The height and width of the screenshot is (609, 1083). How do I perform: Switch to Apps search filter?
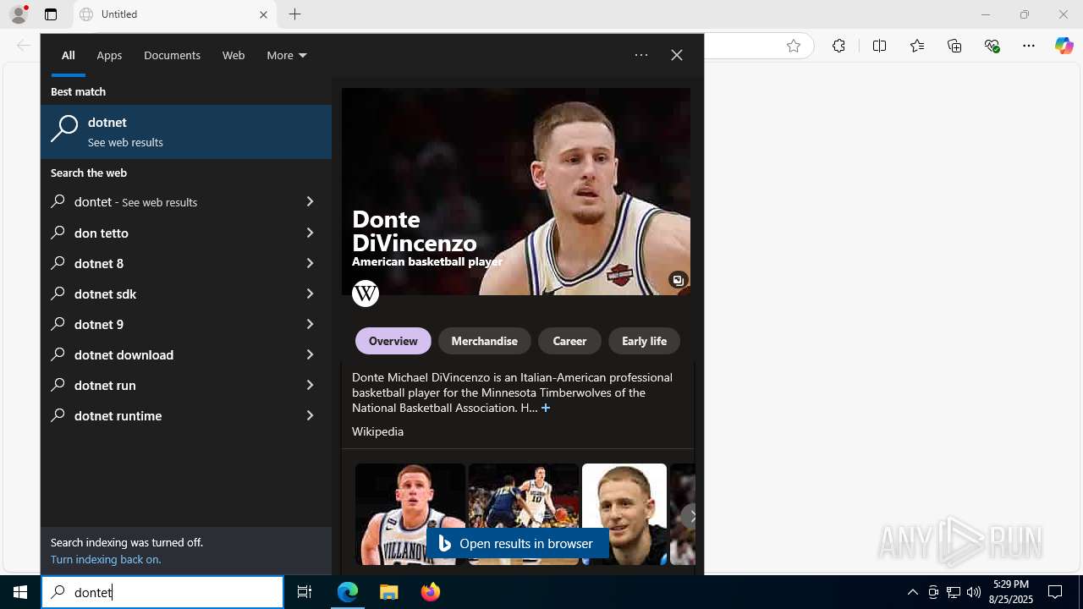pos(109,55)
